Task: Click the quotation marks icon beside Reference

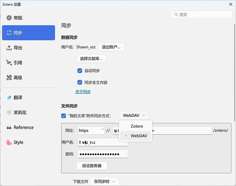Action: point(9,128)
